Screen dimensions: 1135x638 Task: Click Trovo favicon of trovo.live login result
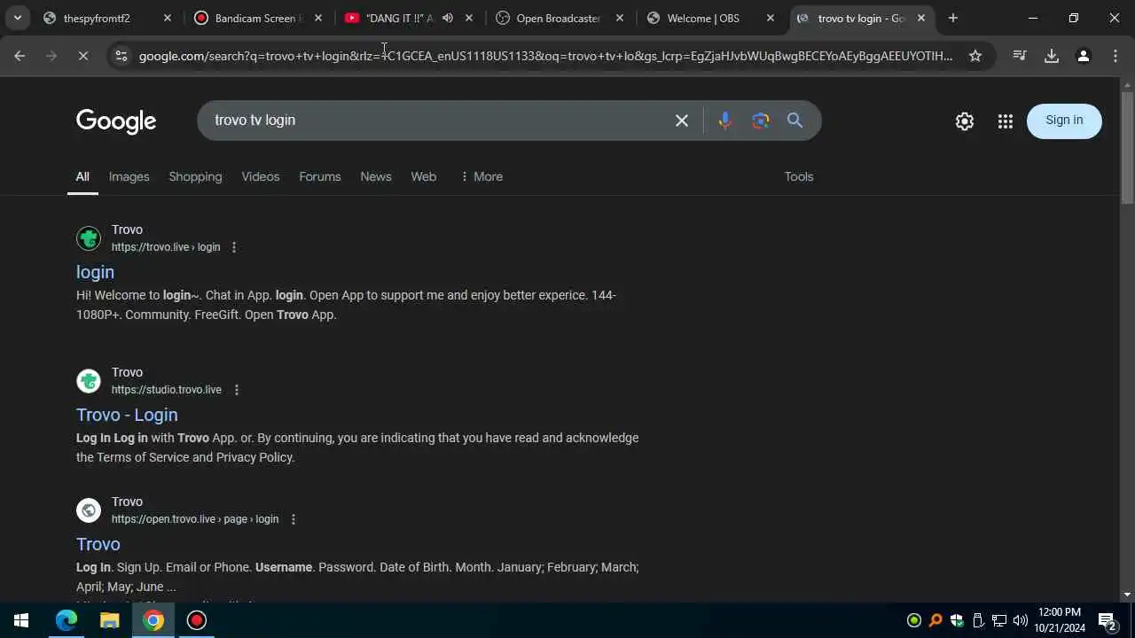tap(89, 238)
